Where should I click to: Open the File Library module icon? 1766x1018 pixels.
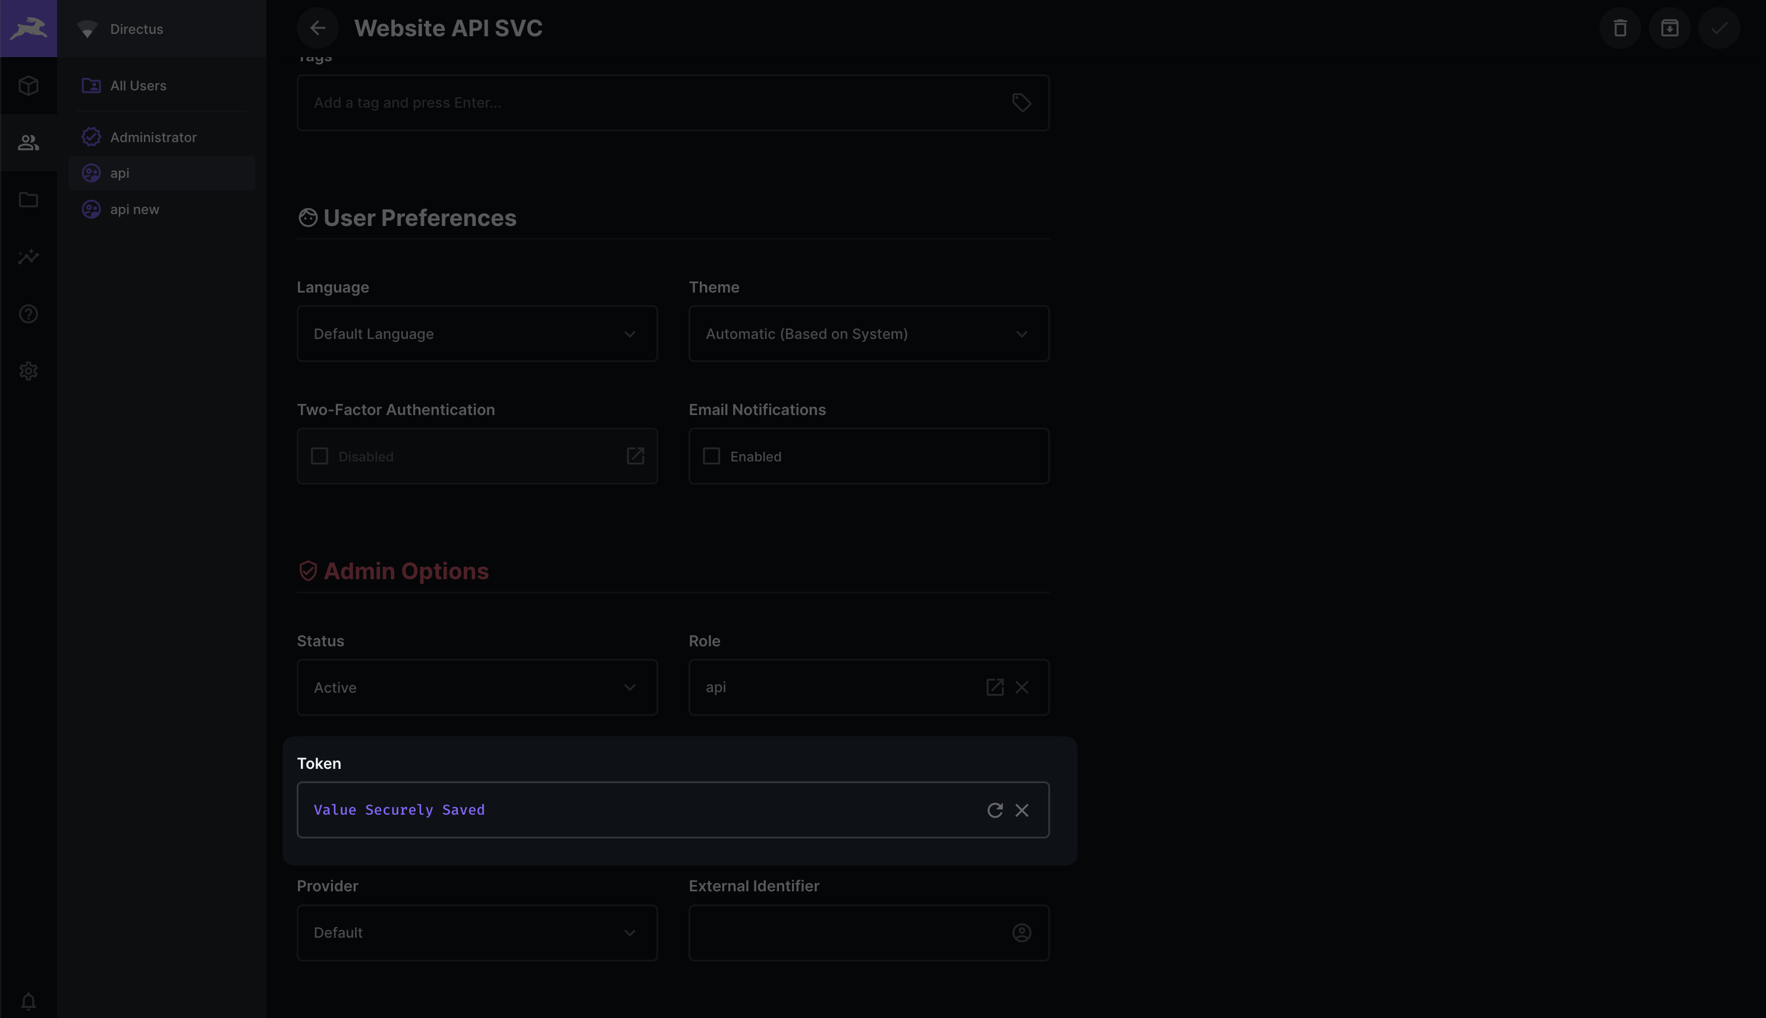(28, 199)
